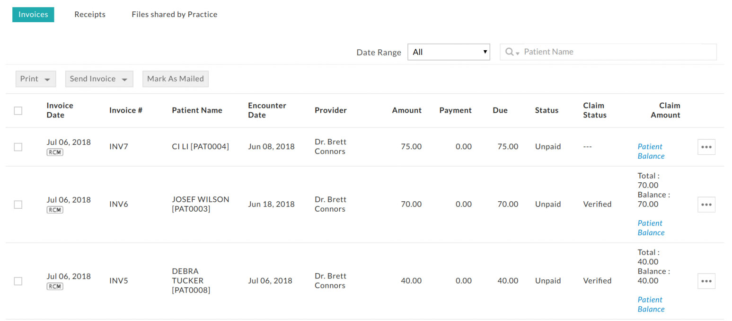Expand the Print options dropdown
Viewport: 732px width, 321px height.
tap(35, 79)
